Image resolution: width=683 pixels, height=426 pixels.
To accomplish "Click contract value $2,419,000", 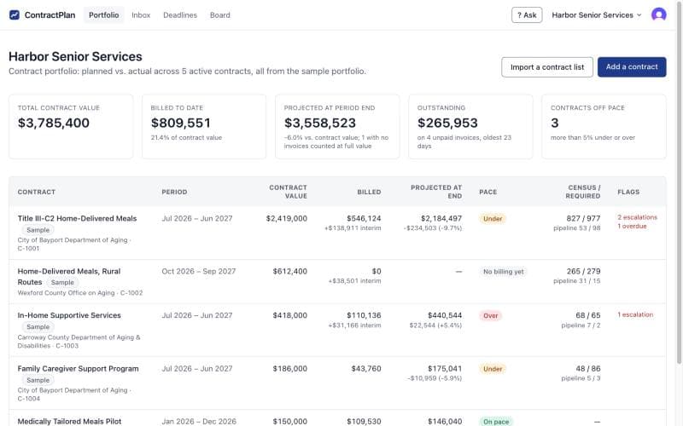I will pos(287,218).
